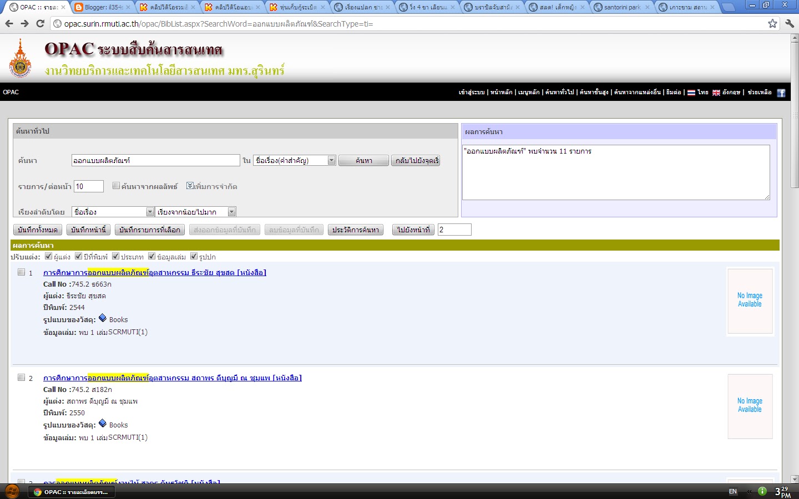The image size is (799, 499).
Task: Go back using the browser back arrow
Action: tap(9, 23)
